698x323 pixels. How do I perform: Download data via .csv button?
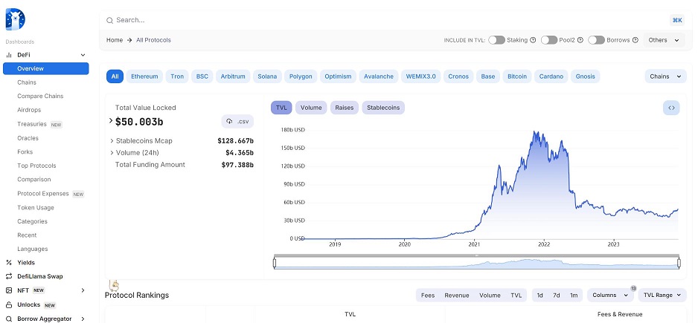(237, 121)
